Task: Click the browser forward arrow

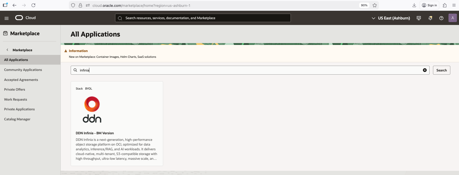Action: coord(24,5)
